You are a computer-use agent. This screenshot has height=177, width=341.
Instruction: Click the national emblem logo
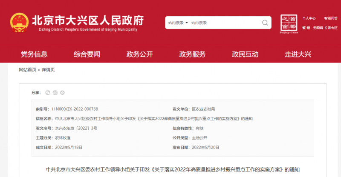pyautogui.click(x=19, y=23)
